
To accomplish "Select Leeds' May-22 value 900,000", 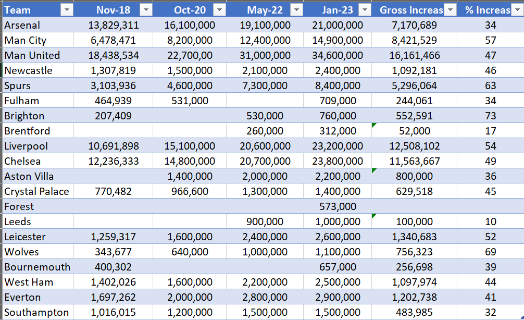I will [x=265, y=221].
